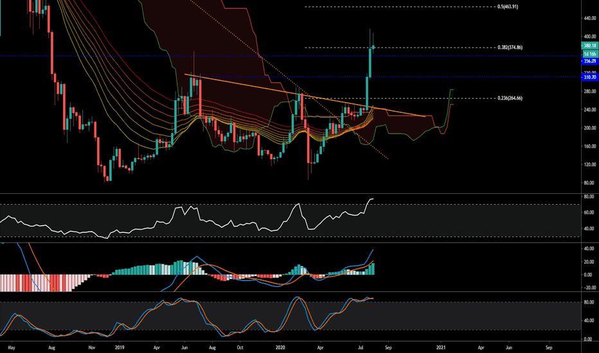The height and width of the screenshot is (353, 599).
Task: Click the 240.00 price axis label
Action: (590, 110)
